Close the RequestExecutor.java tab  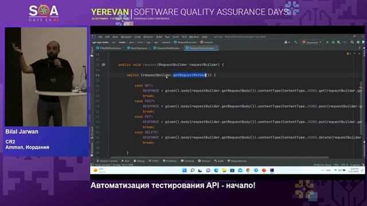(217, 48)
